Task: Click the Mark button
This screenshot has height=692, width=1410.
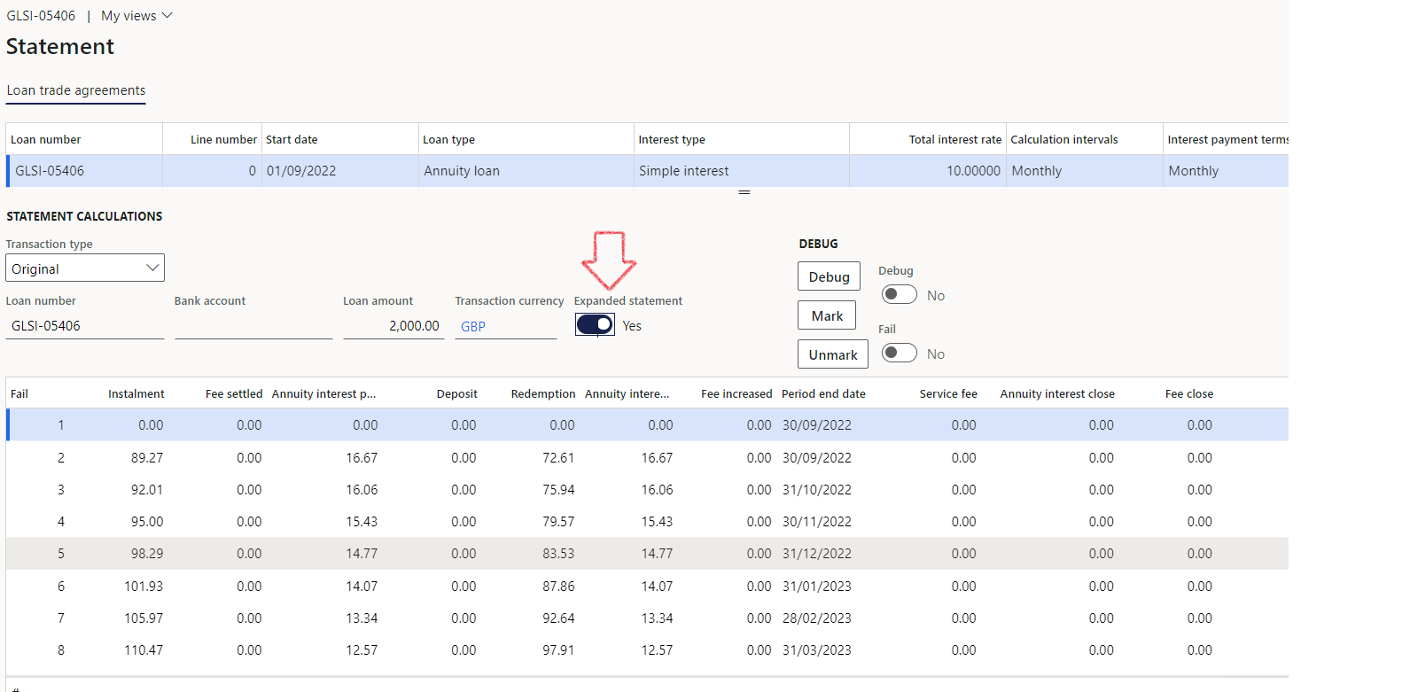Action: [x=827, y=315]
